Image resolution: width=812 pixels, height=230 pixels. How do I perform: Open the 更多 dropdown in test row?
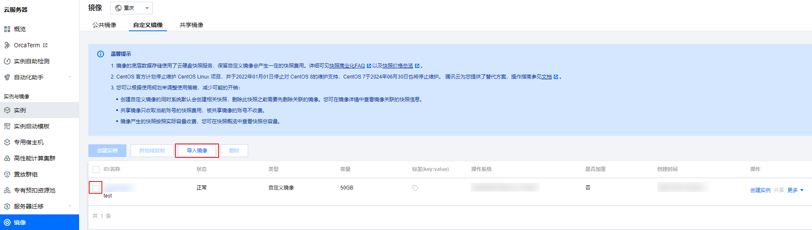point(796,190)
